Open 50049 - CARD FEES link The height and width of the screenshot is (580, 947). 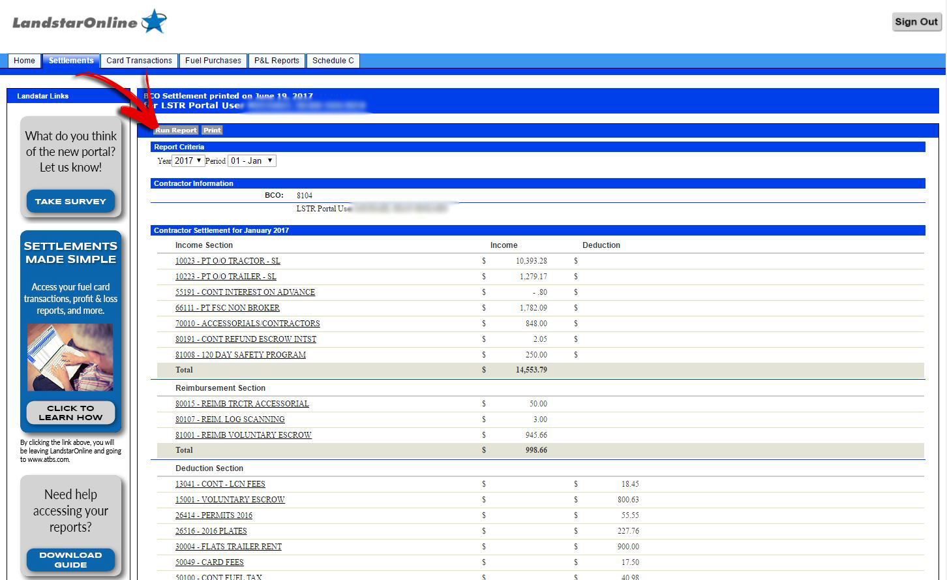(209, 562)
